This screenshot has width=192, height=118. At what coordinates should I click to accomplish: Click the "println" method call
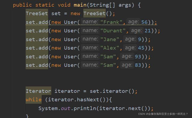click(85, 108)
